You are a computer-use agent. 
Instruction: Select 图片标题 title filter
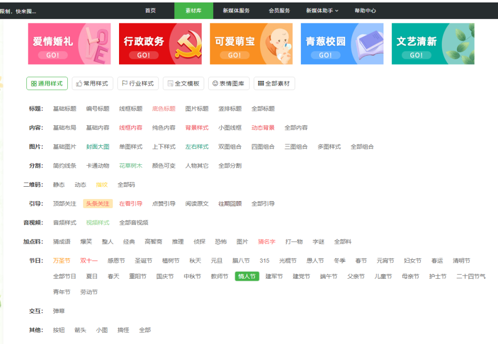click(x=197, y=109)
